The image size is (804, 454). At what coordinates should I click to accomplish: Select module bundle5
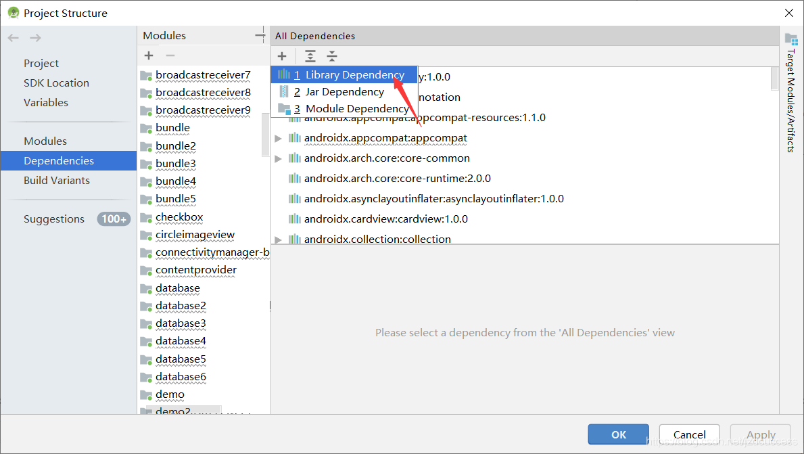click(x=176, y=198)
